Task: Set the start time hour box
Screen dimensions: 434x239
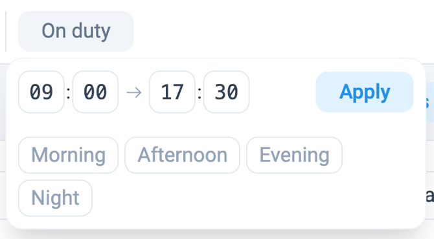Action: [x=41, y=92]
